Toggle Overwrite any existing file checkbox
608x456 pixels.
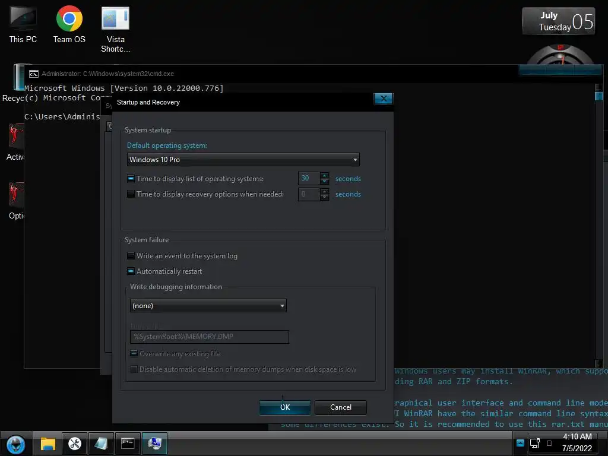click(134, 354)
